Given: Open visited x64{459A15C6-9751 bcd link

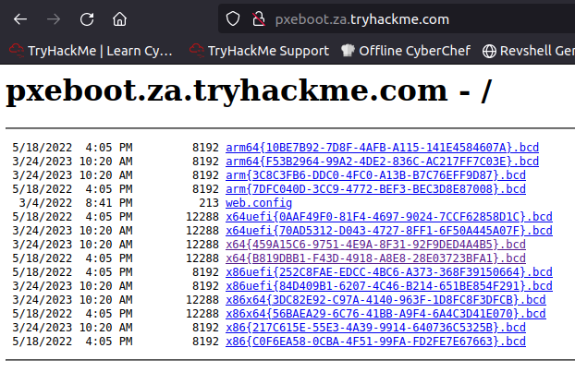Looking at the screenshot, I should (375, 245).
